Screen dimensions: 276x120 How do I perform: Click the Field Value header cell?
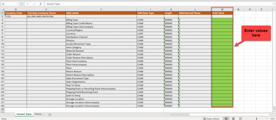222,13
